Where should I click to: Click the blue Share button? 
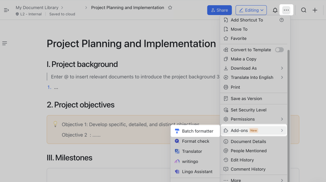219,10
